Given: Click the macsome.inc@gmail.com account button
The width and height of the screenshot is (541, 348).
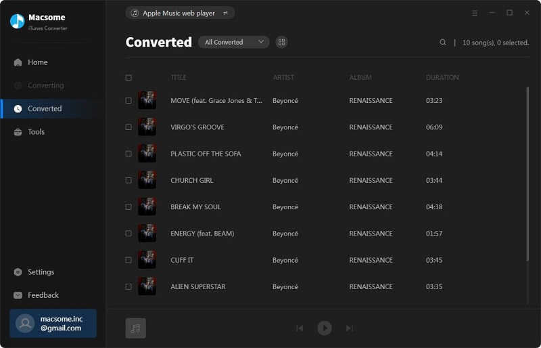Looking at the screenshot, I should [53, 324].
